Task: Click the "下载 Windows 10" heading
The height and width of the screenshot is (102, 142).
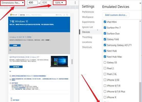Action: [x=19, y=22]
